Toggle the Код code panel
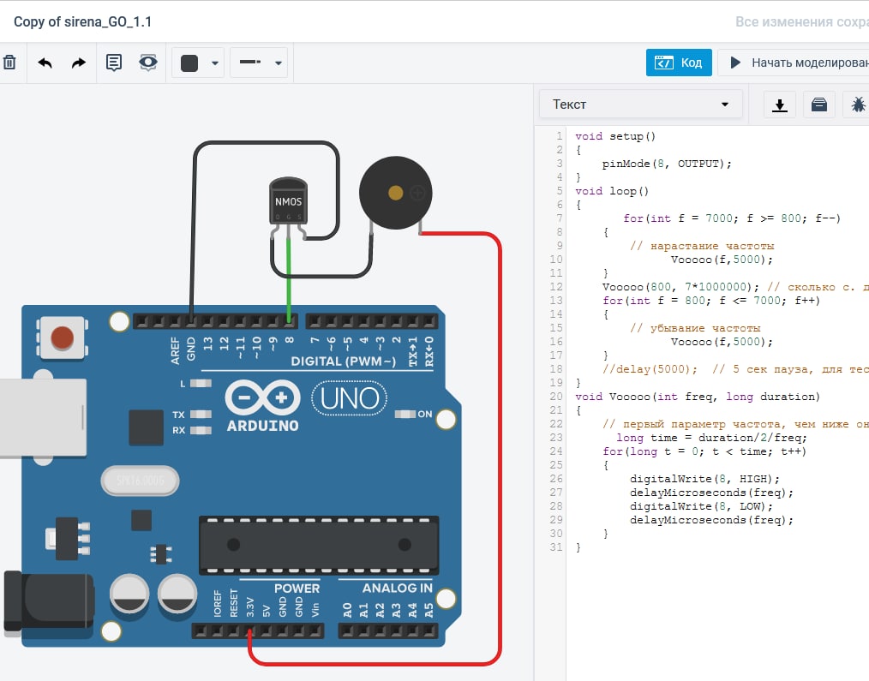 pos(679,63)
